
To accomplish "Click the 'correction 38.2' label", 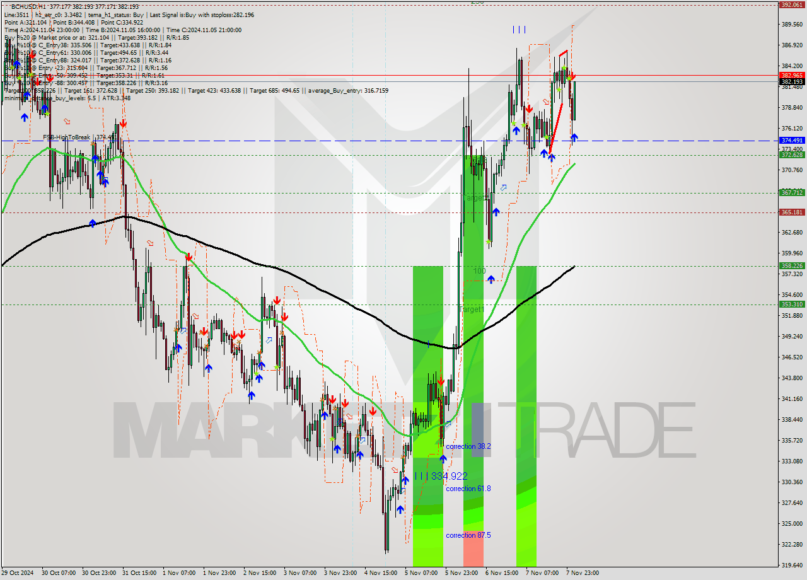I will pos(468,446).
